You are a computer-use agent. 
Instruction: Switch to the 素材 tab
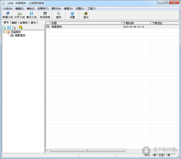click(33, 23)
